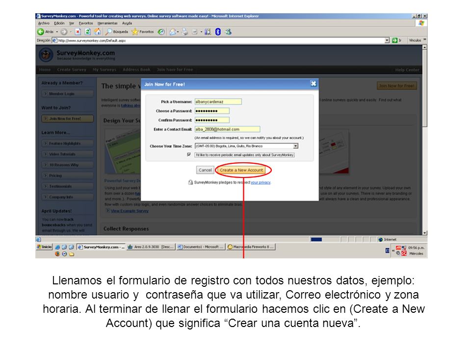The image size is (471, 353).
Task: Click the forward arrow toolbar button
Action: pyautogui.click(x=64, y=31)
